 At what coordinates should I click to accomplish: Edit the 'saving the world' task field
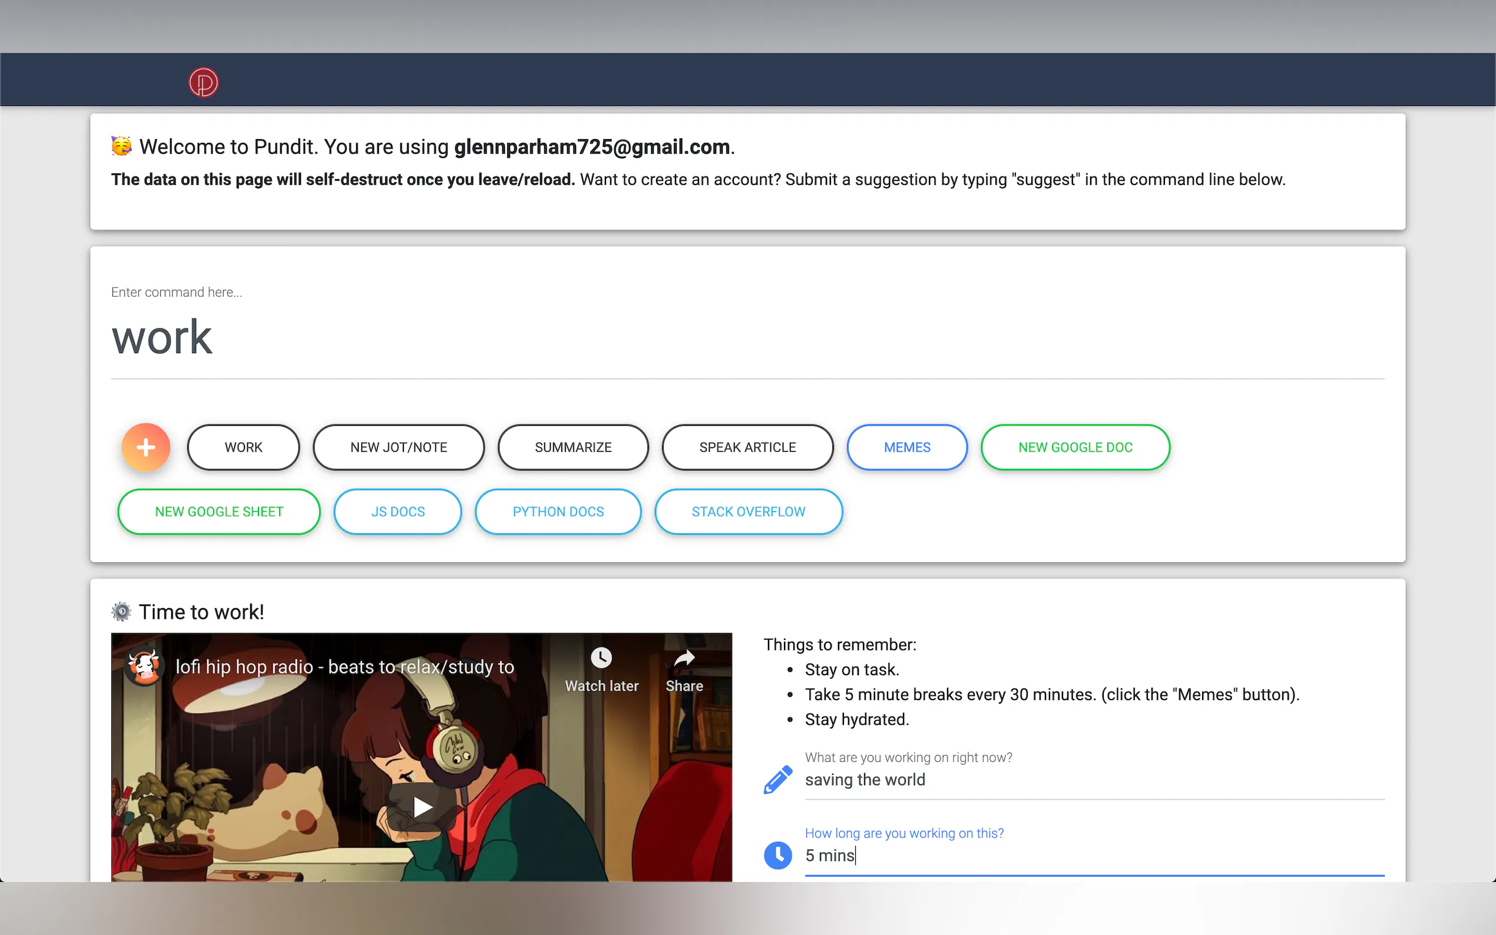coord(1095,780)
